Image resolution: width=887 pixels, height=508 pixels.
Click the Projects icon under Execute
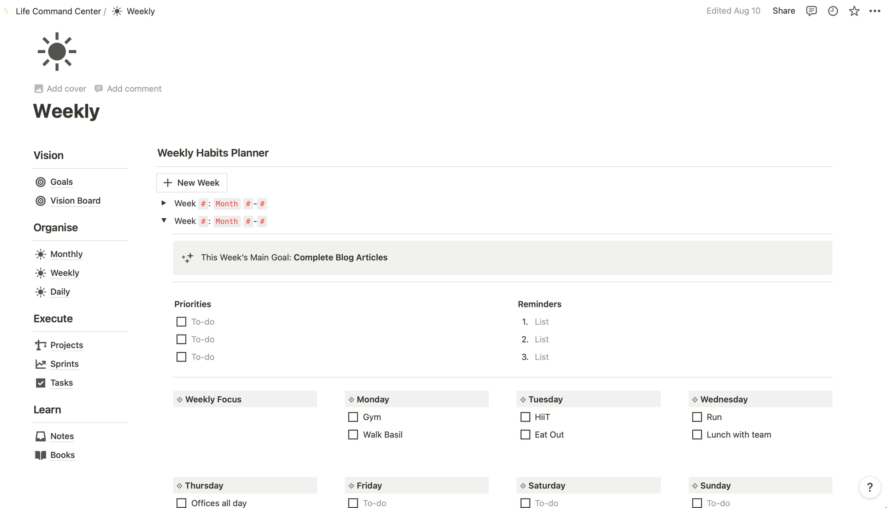point(41,345)
